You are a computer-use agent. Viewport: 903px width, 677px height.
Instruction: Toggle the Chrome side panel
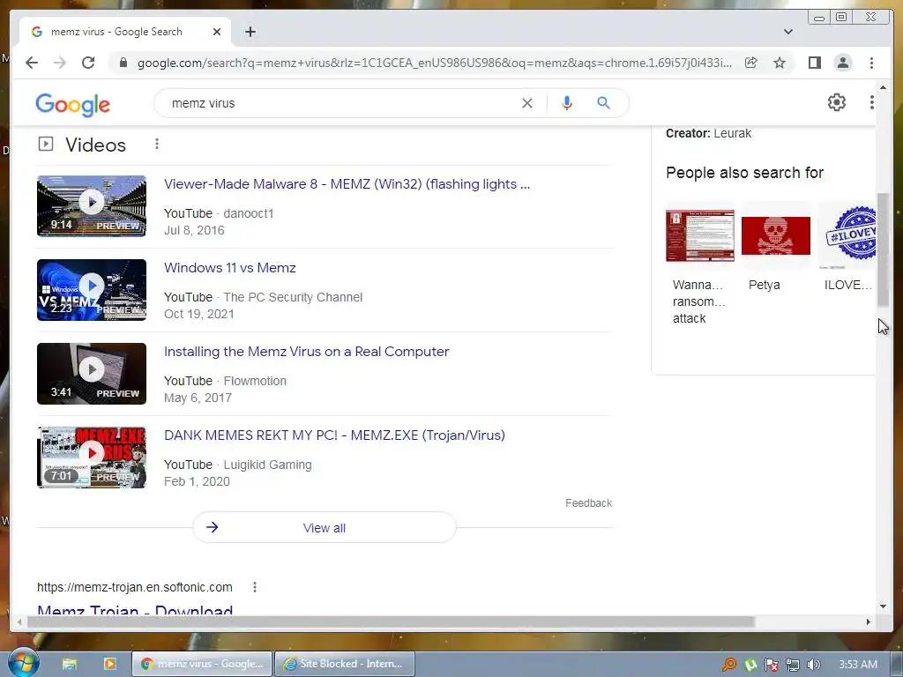pos(814,63)
